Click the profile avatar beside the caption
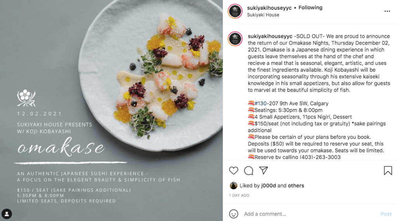 (x=235, y=39)
